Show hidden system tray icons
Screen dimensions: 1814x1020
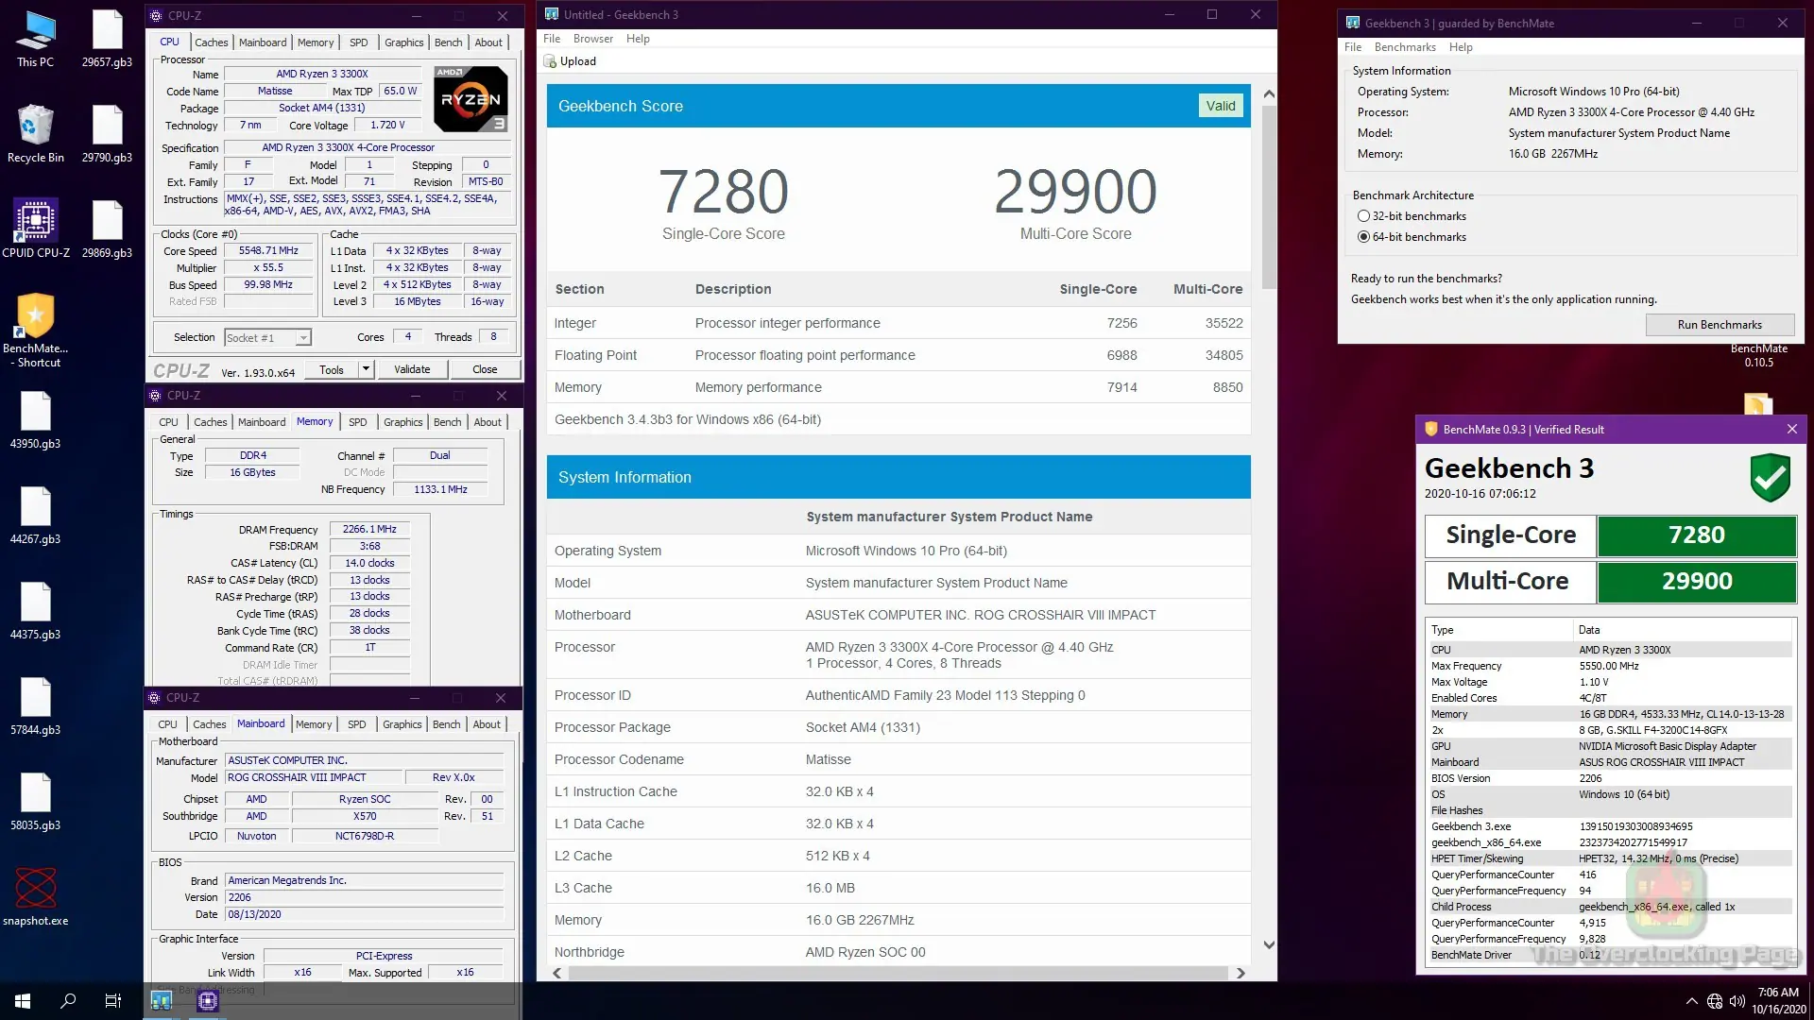[x=1691, y=1001]
